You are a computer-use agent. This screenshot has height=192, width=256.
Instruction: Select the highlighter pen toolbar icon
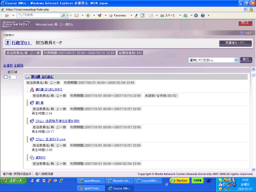pyautogui.click(x=136, y=15)
